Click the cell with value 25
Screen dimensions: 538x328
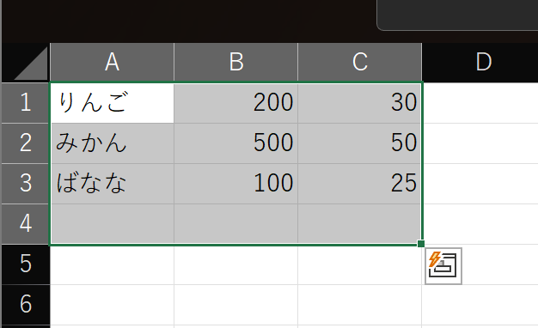point(359,184)
